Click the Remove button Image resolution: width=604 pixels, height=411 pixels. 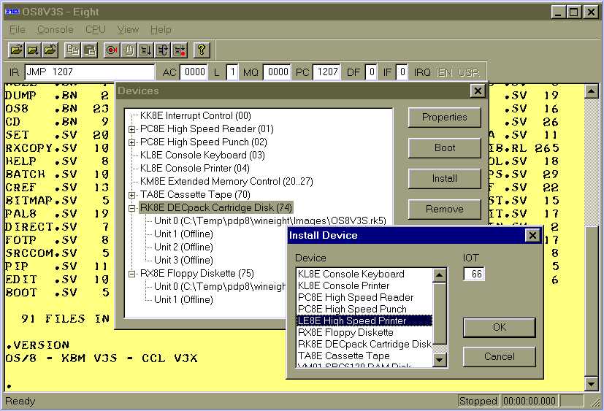tap(445, 210)
